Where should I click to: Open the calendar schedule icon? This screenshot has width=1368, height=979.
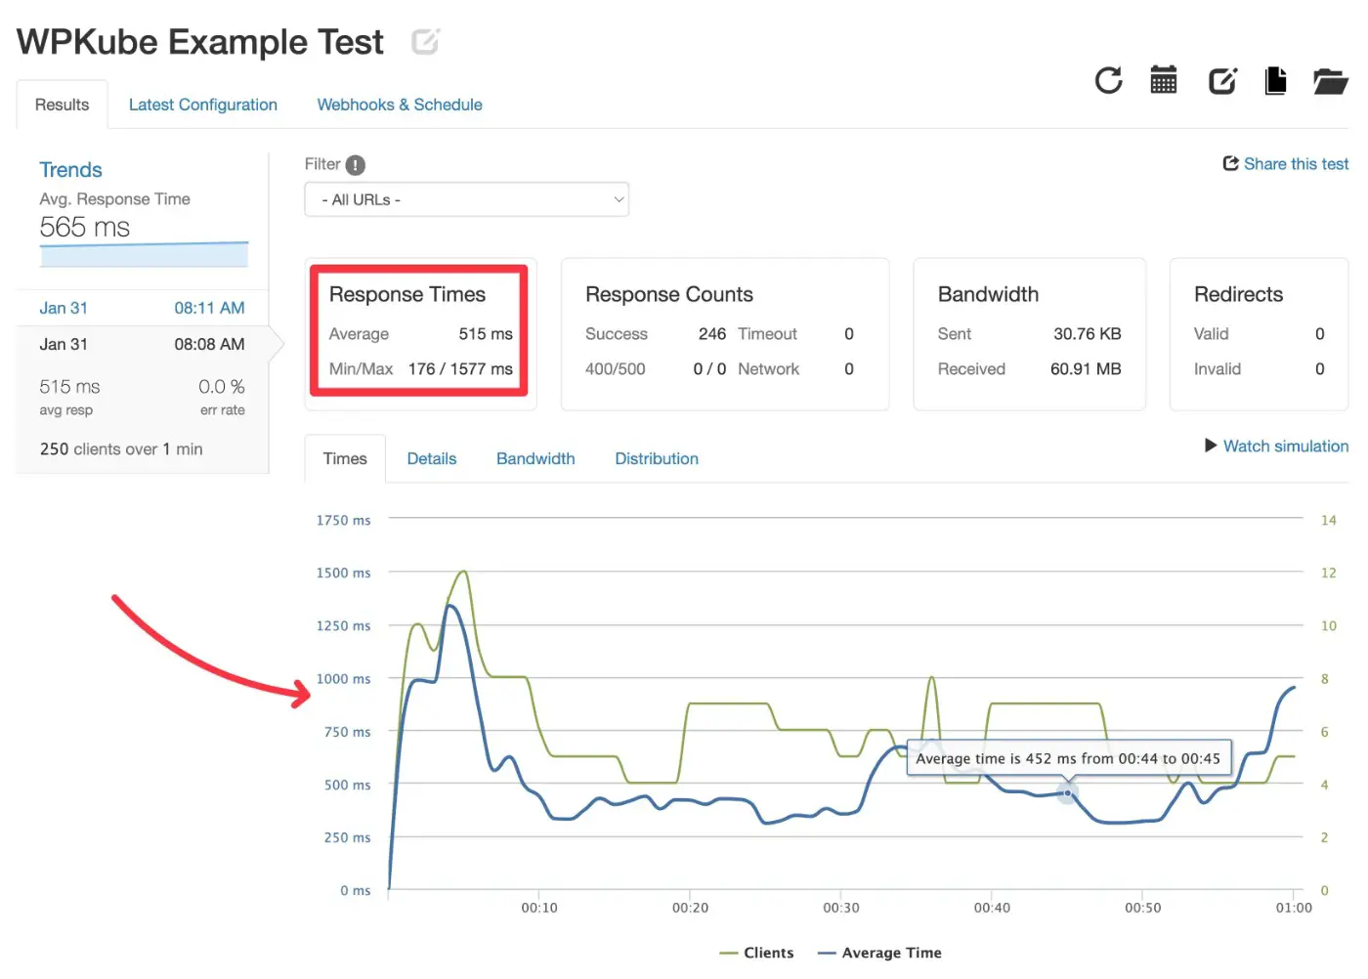click(x=1163, y=80)
